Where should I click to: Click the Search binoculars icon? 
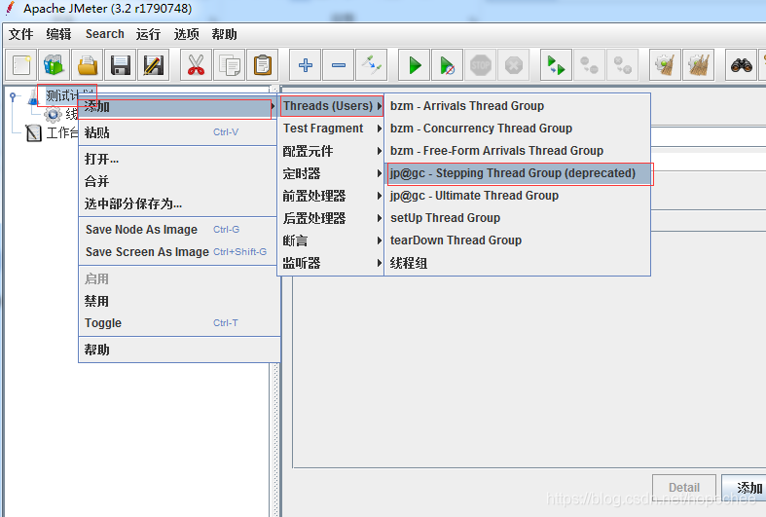(x=741, y=65)
